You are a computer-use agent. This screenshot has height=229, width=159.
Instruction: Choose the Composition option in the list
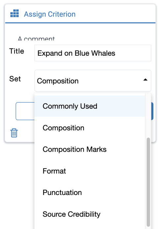(x=90, y=128)
